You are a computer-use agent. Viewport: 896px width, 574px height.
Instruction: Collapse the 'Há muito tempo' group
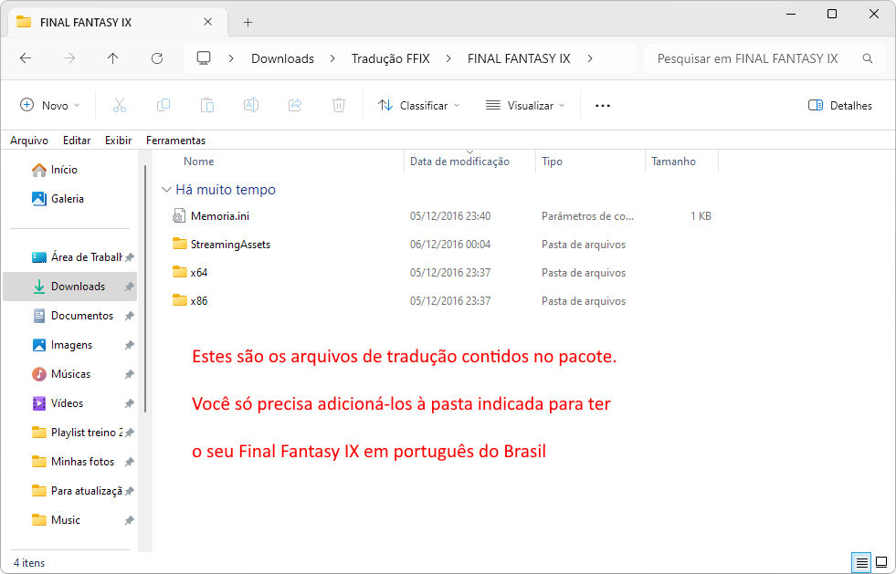(x=166, y=190)
